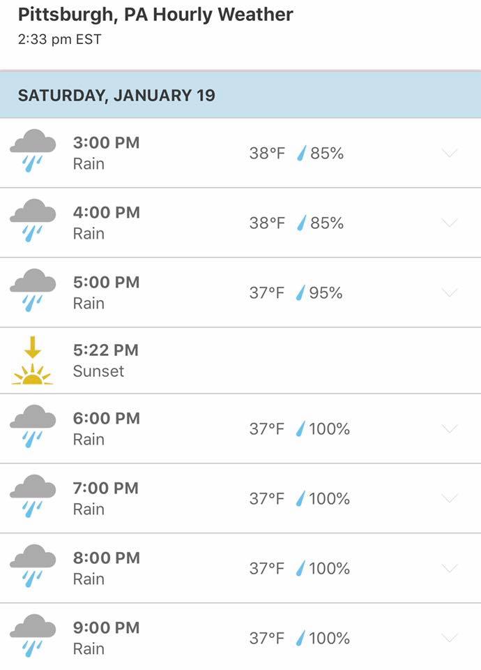Expand the 3:00 PM forecast details chevron
The image size is (481, 670).
tap(450, 153)
